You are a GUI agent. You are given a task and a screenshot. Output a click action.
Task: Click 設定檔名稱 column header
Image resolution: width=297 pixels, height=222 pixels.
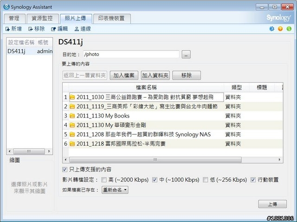[21, 43]
